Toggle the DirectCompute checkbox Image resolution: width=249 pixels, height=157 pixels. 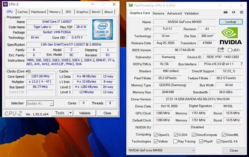click(194, 135)
